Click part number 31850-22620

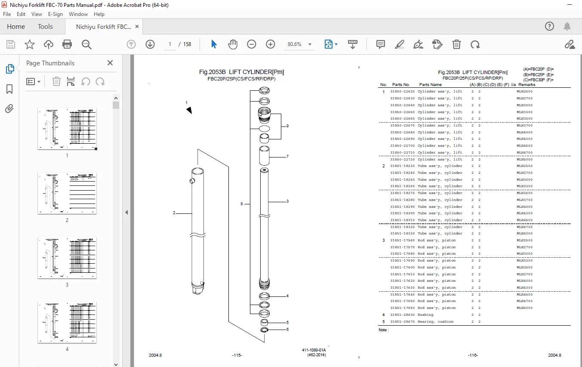(403, 92)
